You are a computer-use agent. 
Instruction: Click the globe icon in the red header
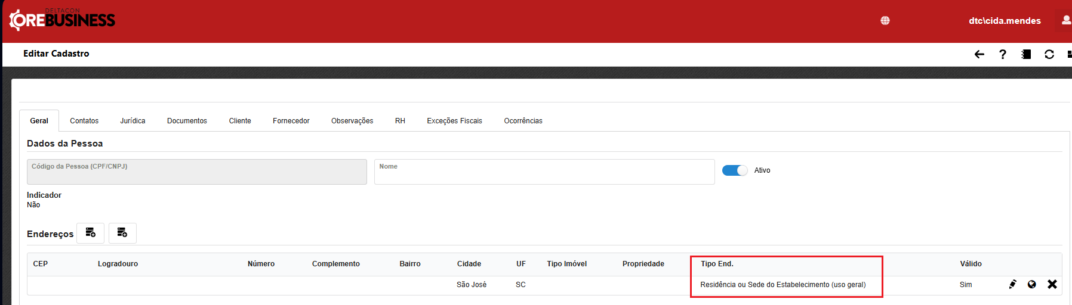[x=885, y=21]
